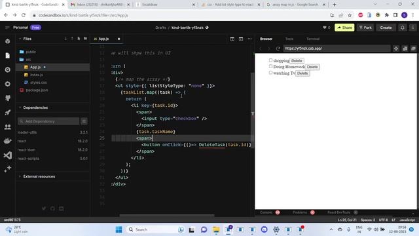Switch to the Tests tab

[289, 39]
